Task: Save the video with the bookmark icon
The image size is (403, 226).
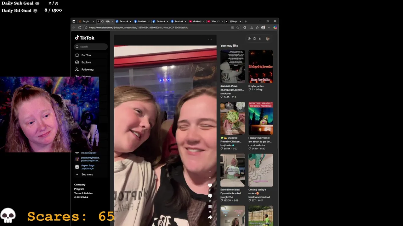Action: pyautogui.click(x=210, y=207)
